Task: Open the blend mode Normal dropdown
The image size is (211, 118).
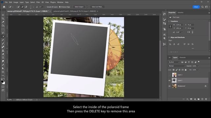Action: pyautogui.click(x=177, y=66)
